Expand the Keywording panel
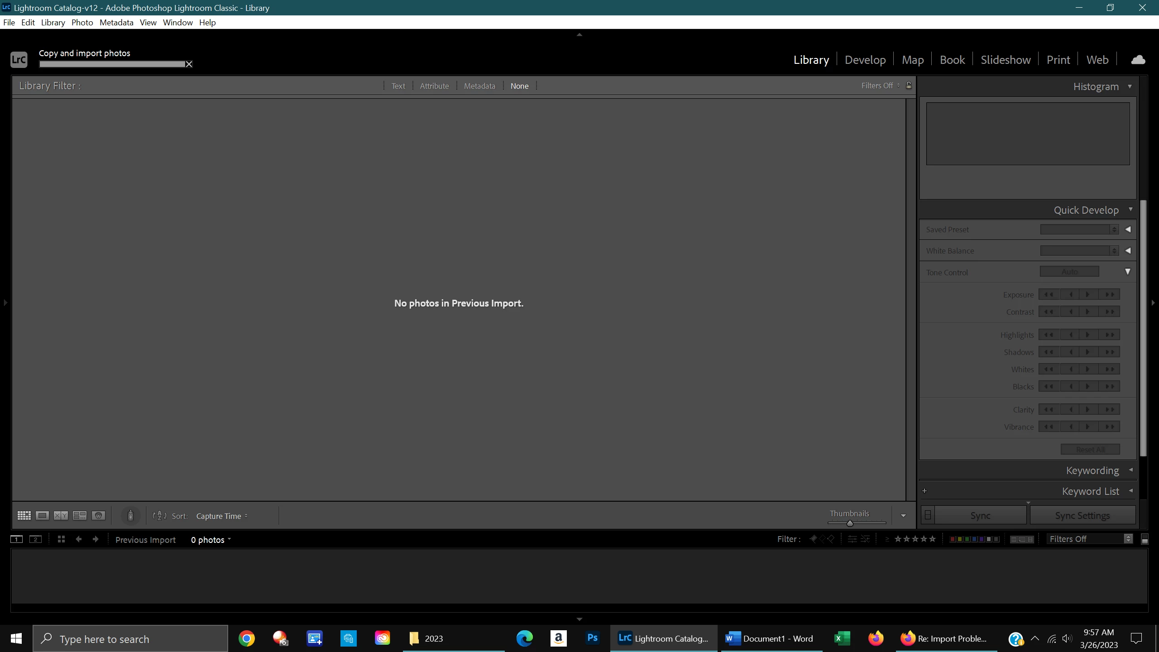This screenshot has width=1159, height=652. tap(1092, 470)
